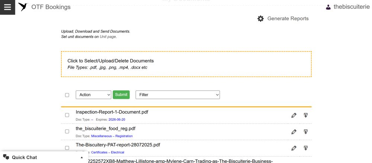Click file name The-Biscuitery-PAT-report-28072025.pdf
372x163 pixels.
coord(118,145)
